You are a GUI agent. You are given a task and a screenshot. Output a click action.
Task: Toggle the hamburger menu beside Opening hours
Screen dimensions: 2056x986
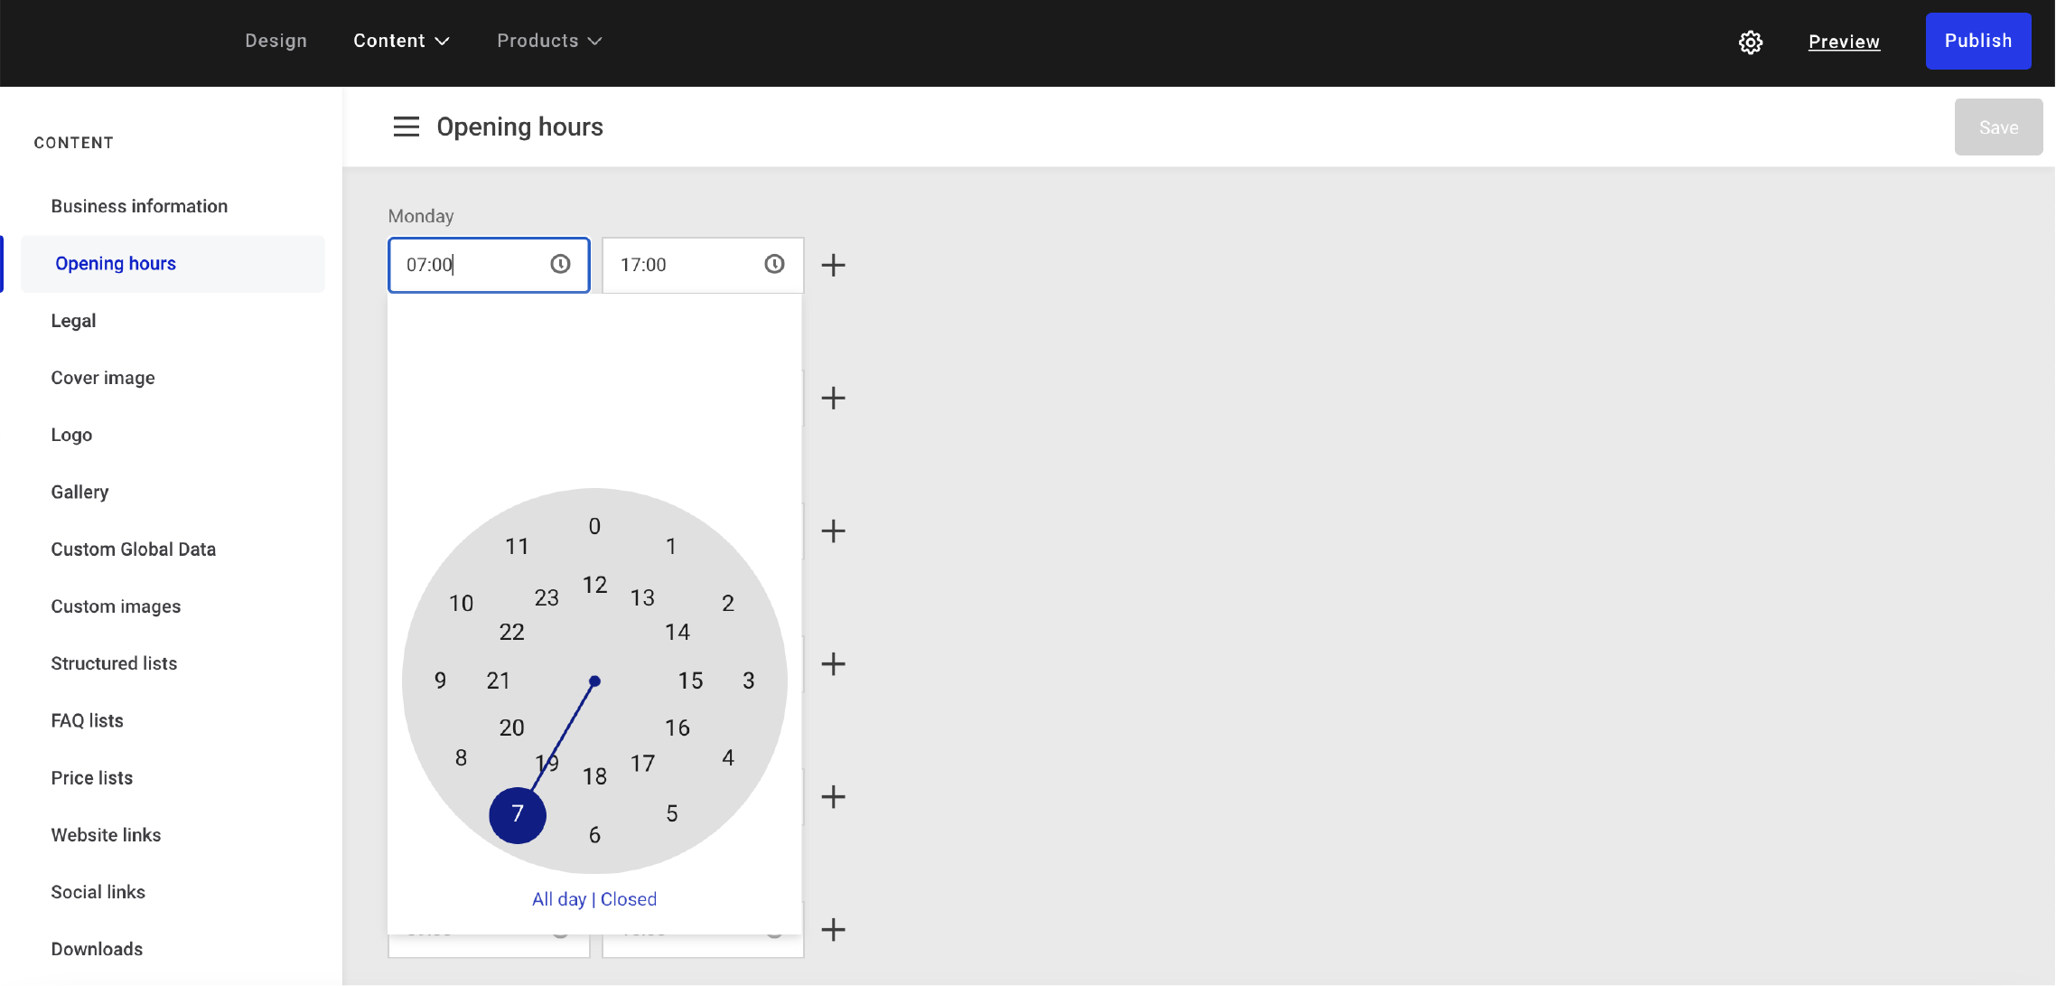(407, 127)
